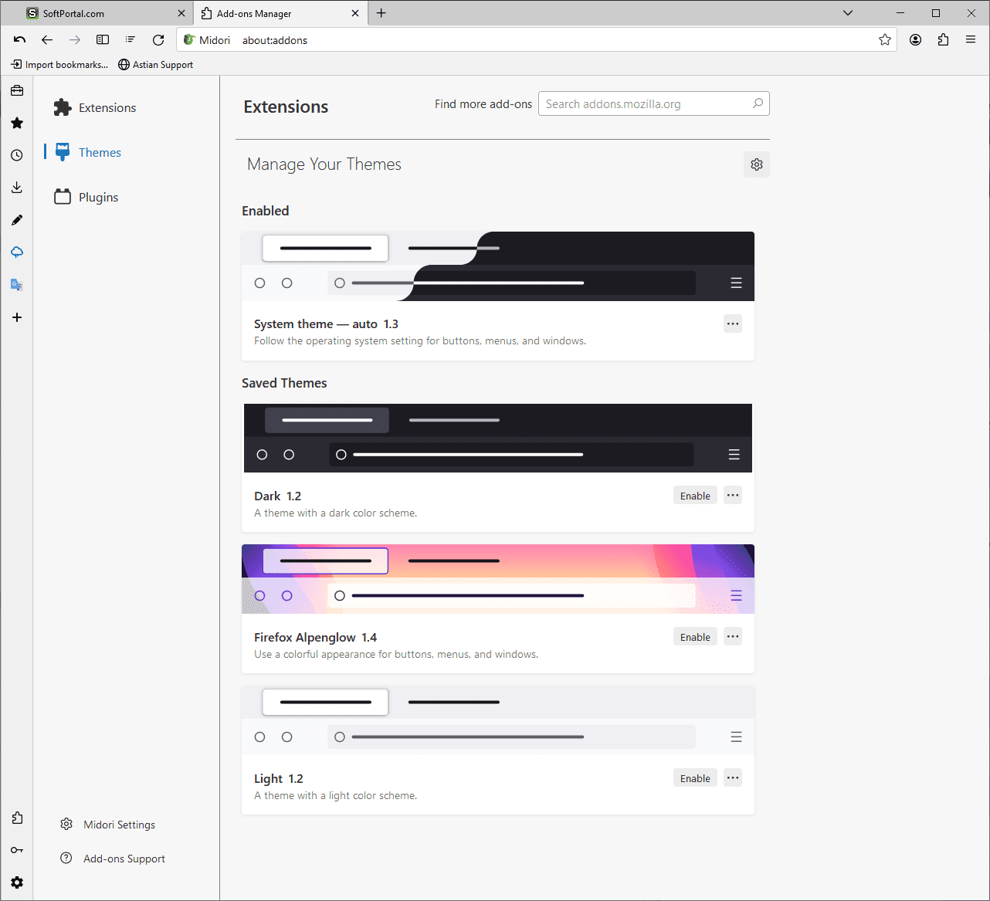Image resolution: width=990 pixels, height=901 pixels.
Task: Open bookmarks star panel in left sidebar
Action: point(17,123)
